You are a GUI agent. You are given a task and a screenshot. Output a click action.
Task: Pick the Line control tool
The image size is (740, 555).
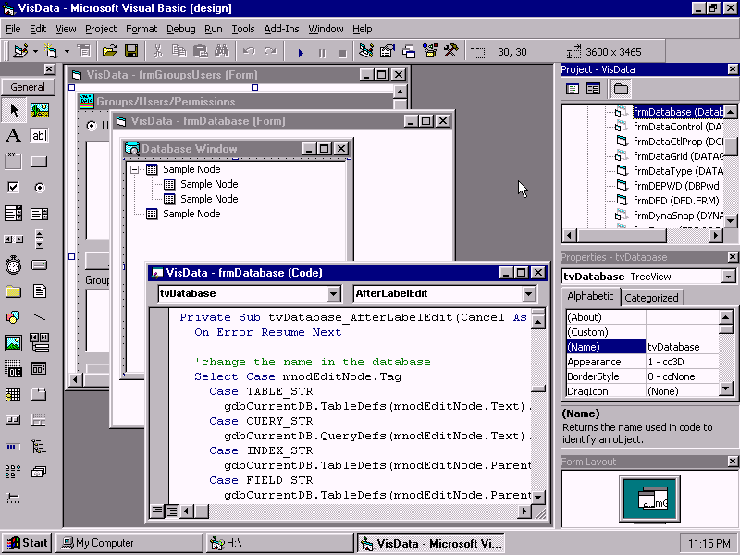point(39,316)
